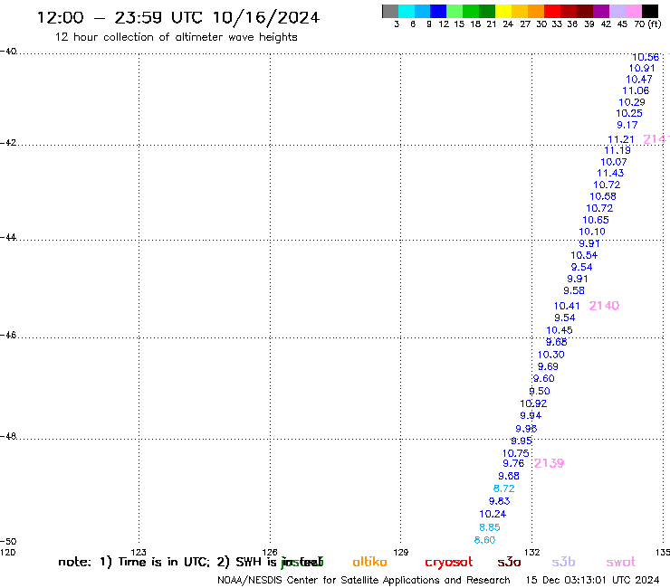Screen dimensions: 670x588
Task: Click the data point labeled 10.30
Action: (x=550, y=355)
